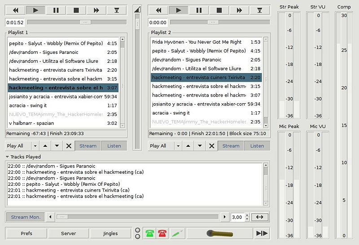Select the lower radio indicator near Jingles
The height and width of the screenshot is (245, 359).
(x=138, y=236)
